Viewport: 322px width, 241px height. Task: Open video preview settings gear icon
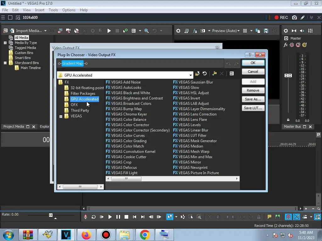[x=178, y=31]
